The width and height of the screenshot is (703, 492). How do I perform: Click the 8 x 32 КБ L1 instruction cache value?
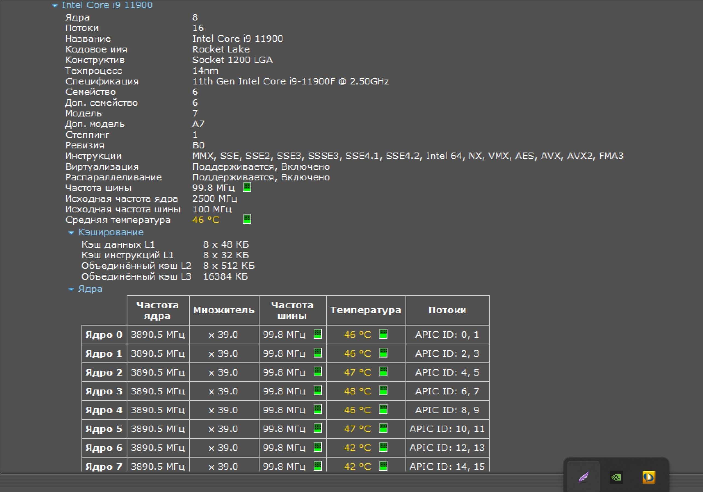pos(226,255)
